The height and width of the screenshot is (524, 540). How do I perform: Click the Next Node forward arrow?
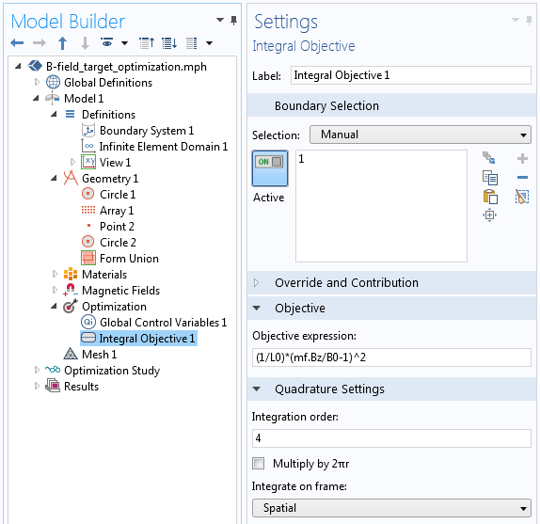coord(39,43)
